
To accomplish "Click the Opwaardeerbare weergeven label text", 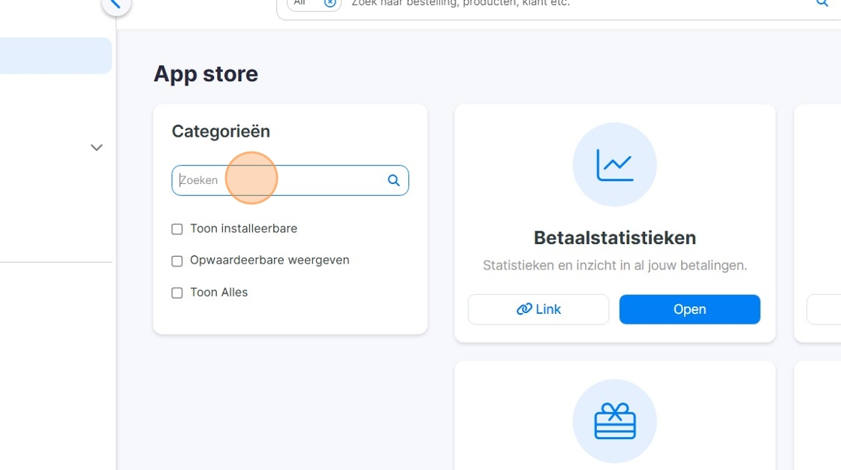I will (x=270, y=261).
